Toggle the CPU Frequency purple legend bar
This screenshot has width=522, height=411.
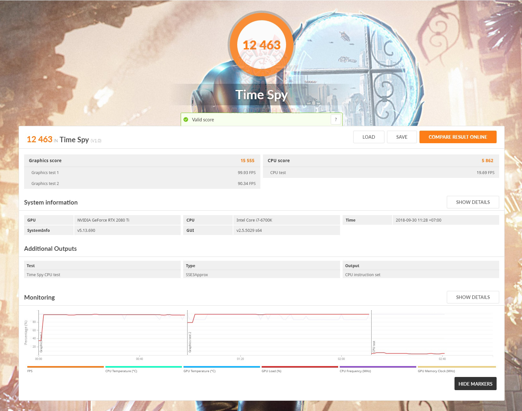[x=378, y=367]
